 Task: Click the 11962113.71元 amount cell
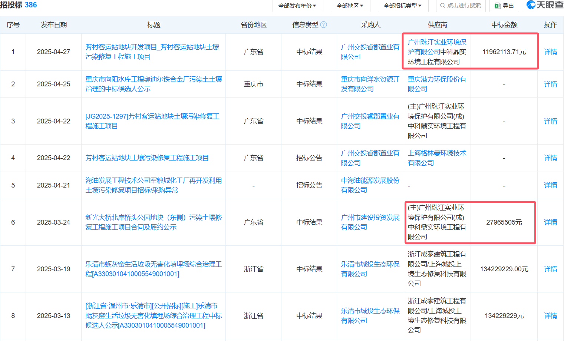[504, 52]
